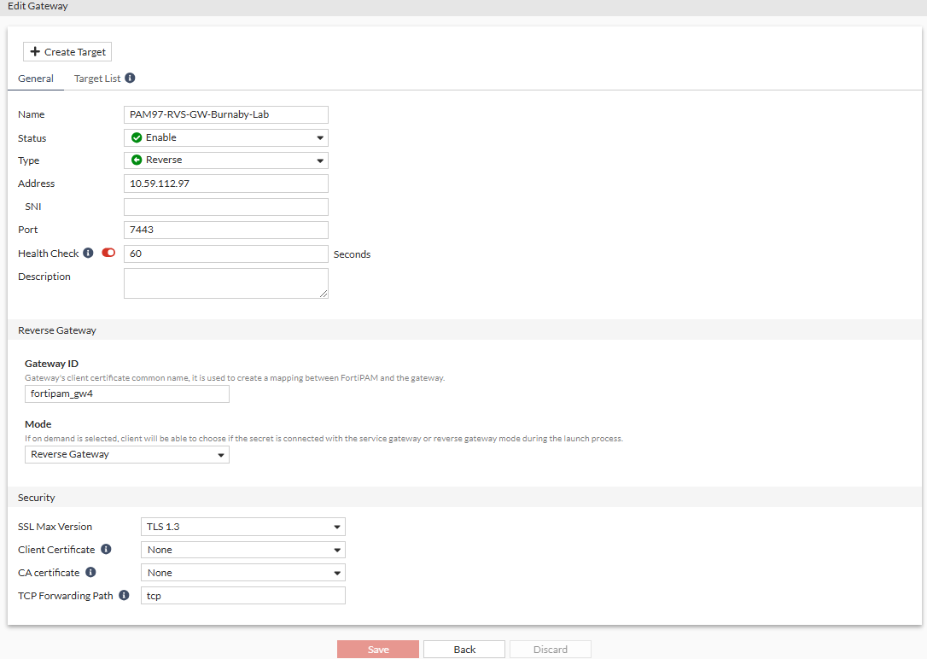
Task: Select the General tab
Action: click(x=35, y=78)
